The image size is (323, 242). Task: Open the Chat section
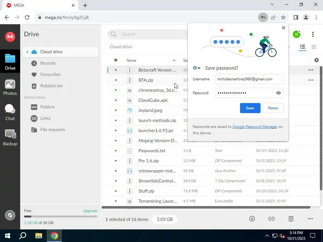point(10,112)
